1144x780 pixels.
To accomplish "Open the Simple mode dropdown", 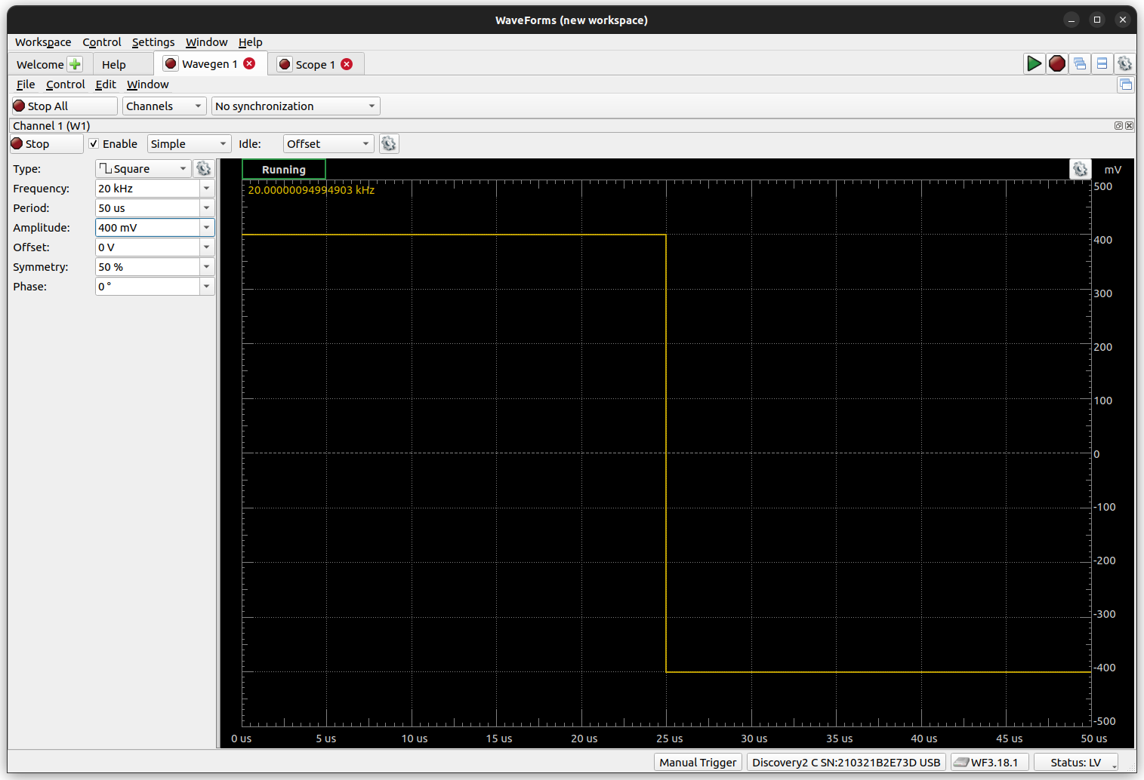I will [189, 144].
